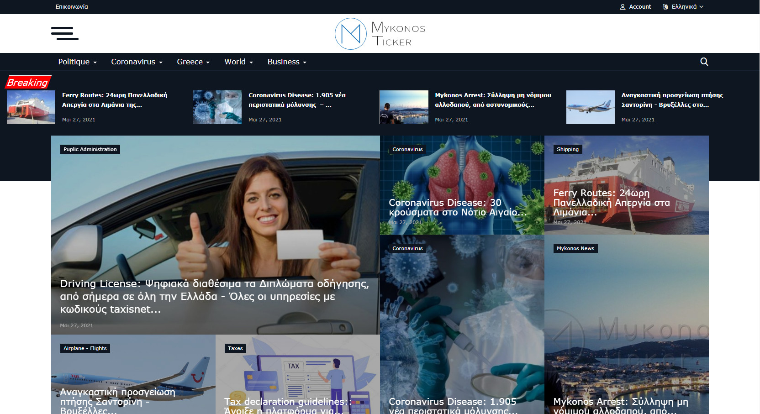The width and height of the screenshot is (760, 414).
Task: Click the language globe icon
Action: pos(665,7)
